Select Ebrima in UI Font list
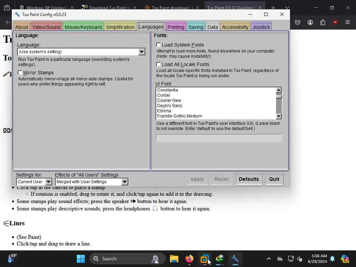This screenshot has width=356, height=267. point(164,111)
